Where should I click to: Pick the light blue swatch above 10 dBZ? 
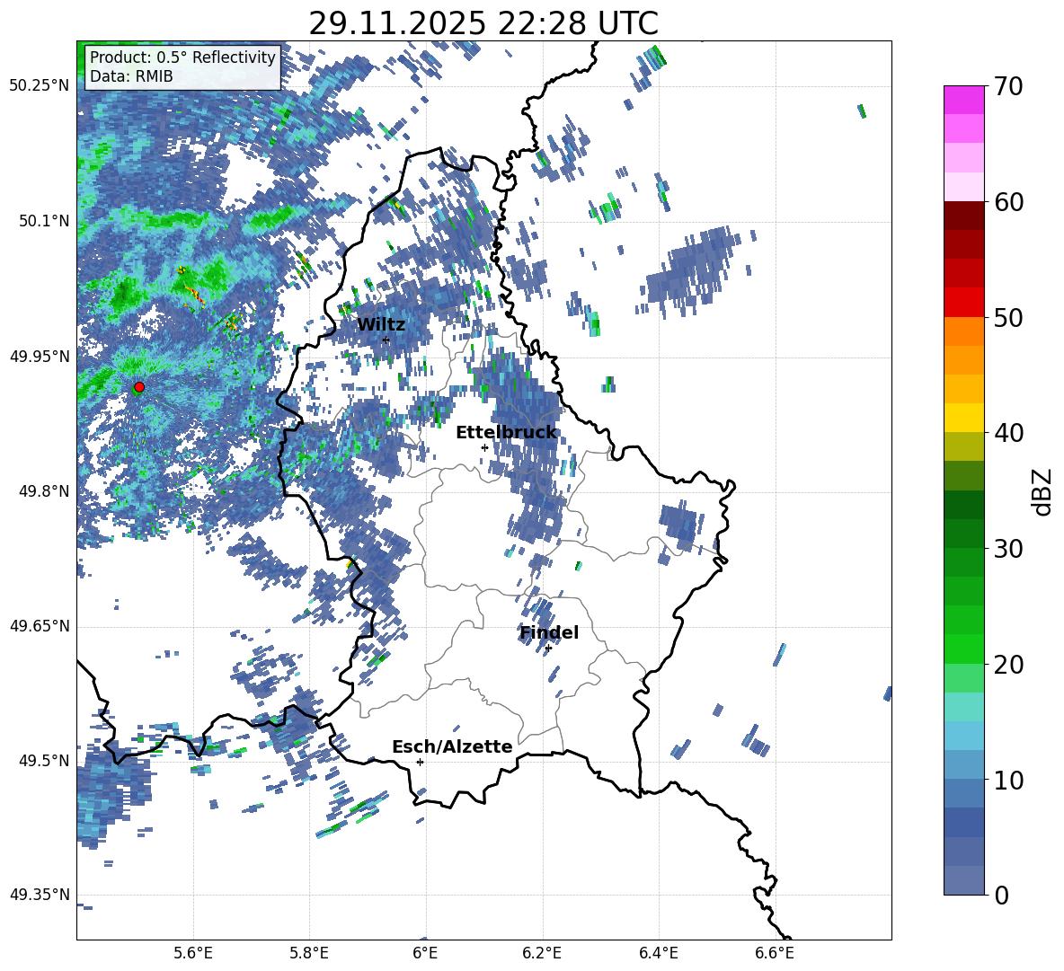tap(964, 736)
